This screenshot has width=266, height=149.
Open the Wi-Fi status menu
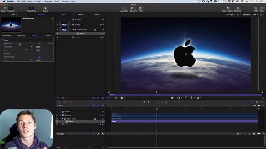pos(242,2)
